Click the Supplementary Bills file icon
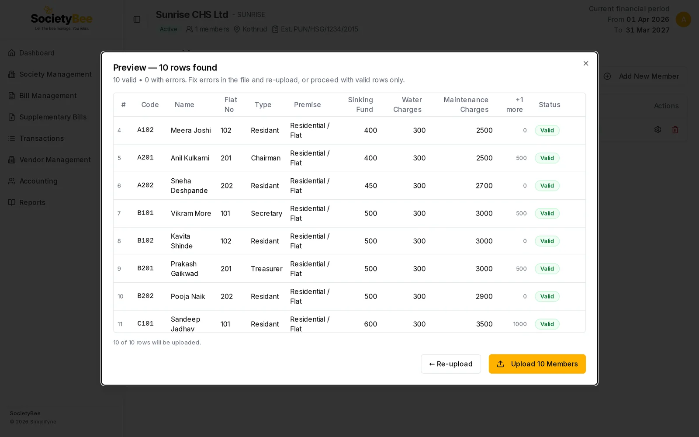The height and width of the screenshot is (437, 699). click(x=12, y=117)
